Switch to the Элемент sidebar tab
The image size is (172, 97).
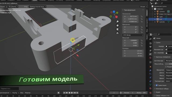click(x=147, y=13)
